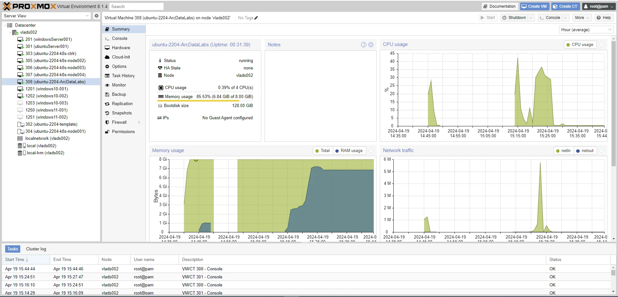Select task row starting Apr 19 15:44:44
The image size is (618, 297).
pyautogui.click(x=306, y=269)
